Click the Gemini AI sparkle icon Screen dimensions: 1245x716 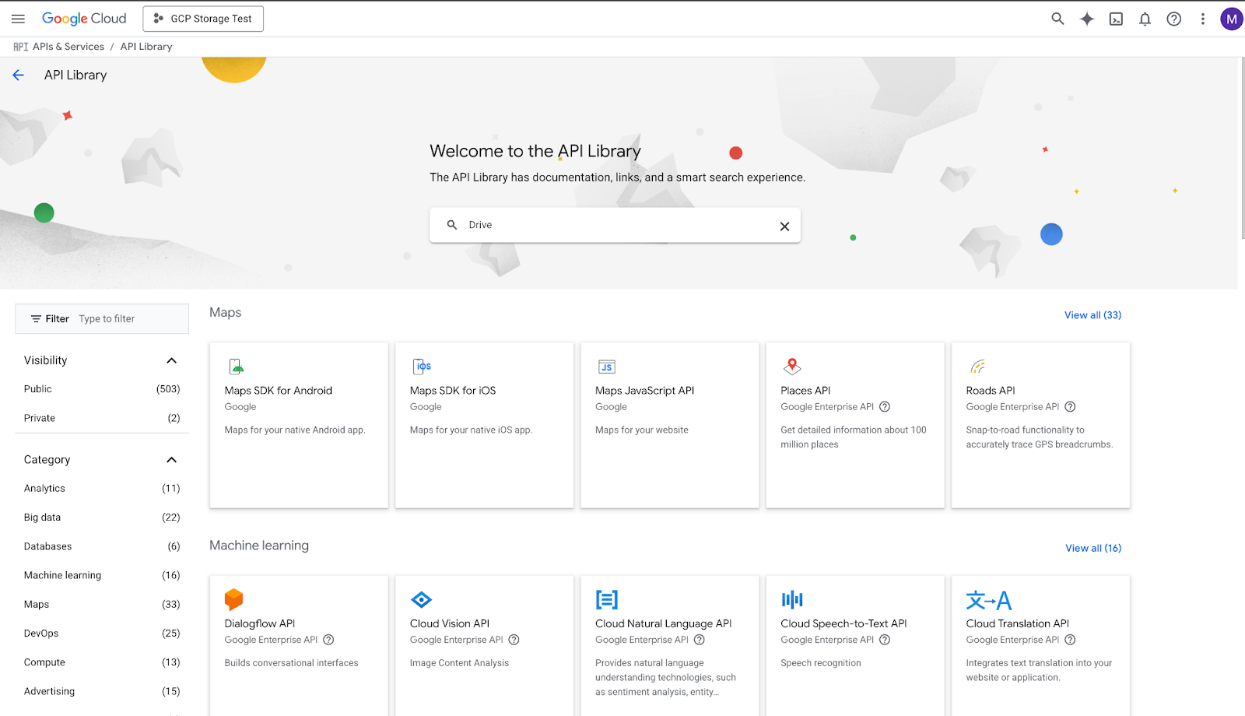pos(1086,19)
